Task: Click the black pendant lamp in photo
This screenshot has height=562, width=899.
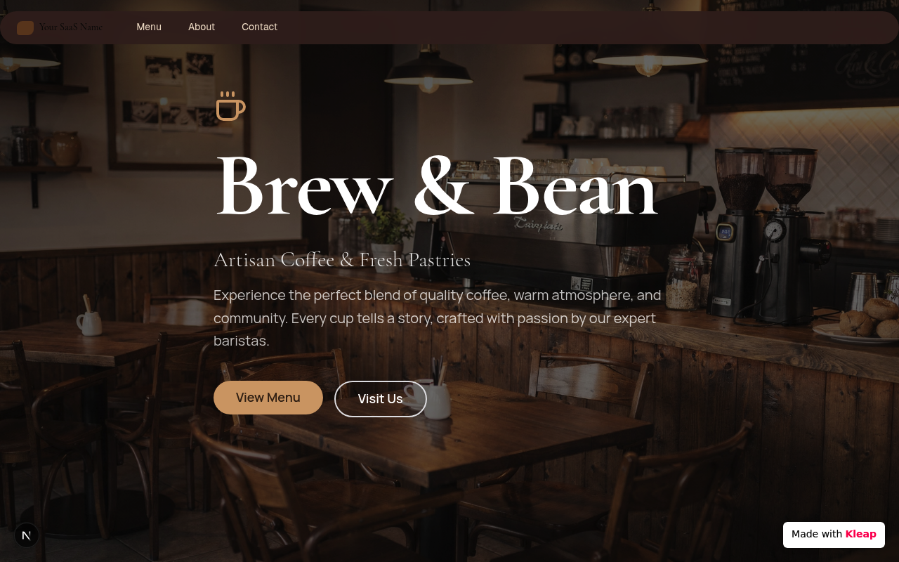Action: [x=428, y=70]
